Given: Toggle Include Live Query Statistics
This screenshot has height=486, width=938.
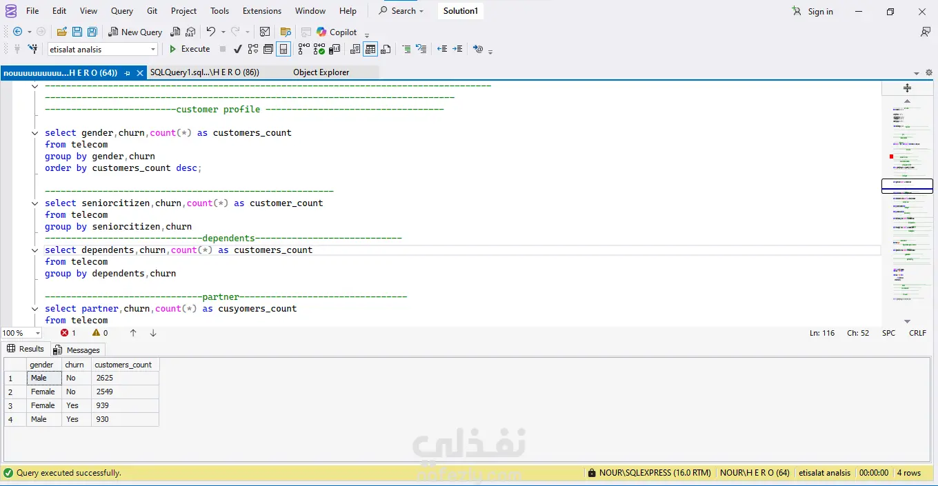Looking at the screenshot, I should pyautogui.click(x=319, y=49).
